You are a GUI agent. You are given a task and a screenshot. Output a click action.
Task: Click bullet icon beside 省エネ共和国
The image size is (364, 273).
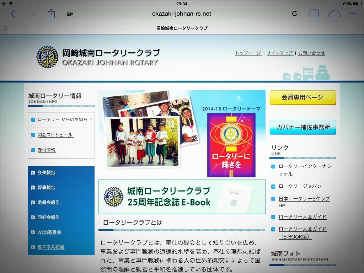pos(33,247)
